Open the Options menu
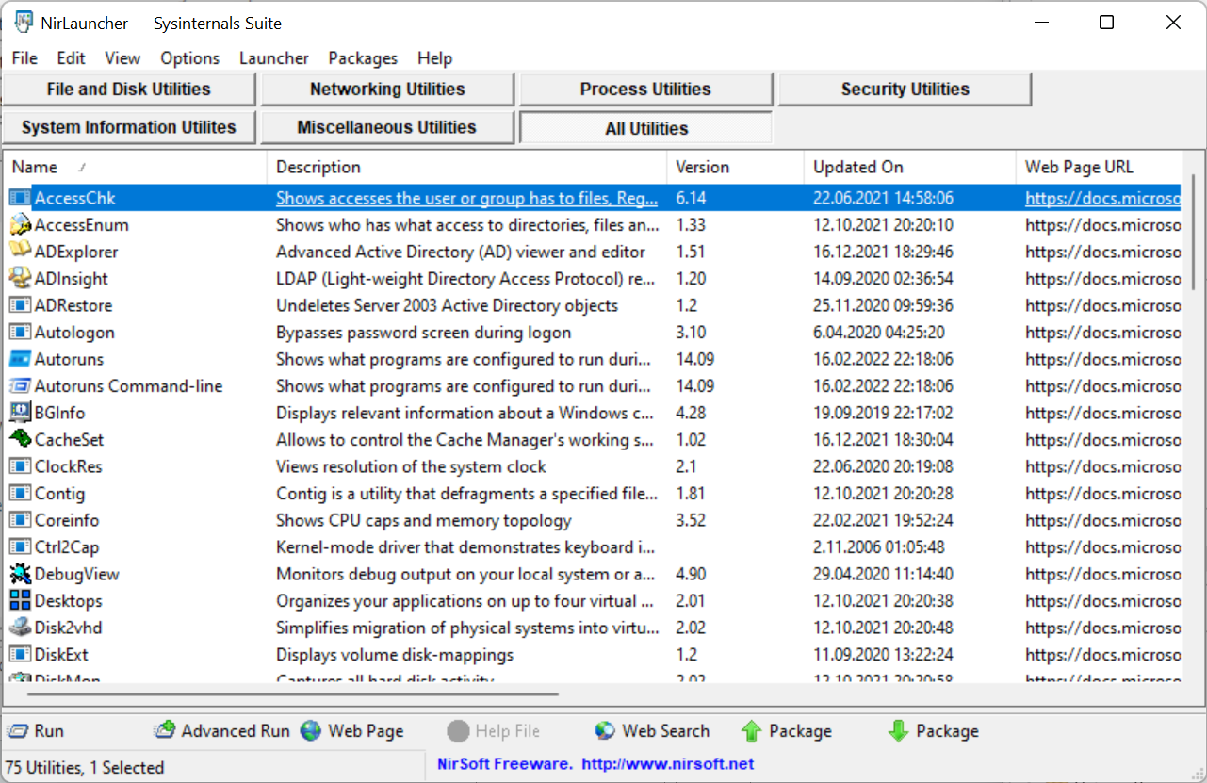This screenshot has width=1207, height=783. click(189, 58)
